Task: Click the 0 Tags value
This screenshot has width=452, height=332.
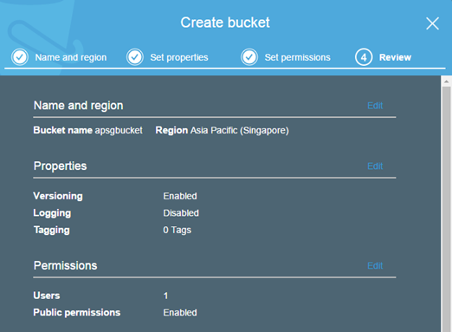Action: click(177, 230)
